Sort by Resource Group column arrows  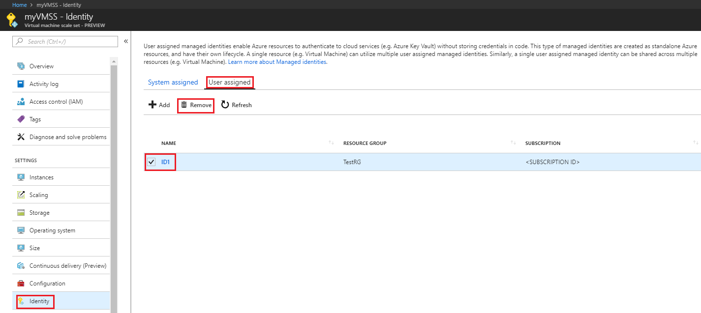coord(513,143)
